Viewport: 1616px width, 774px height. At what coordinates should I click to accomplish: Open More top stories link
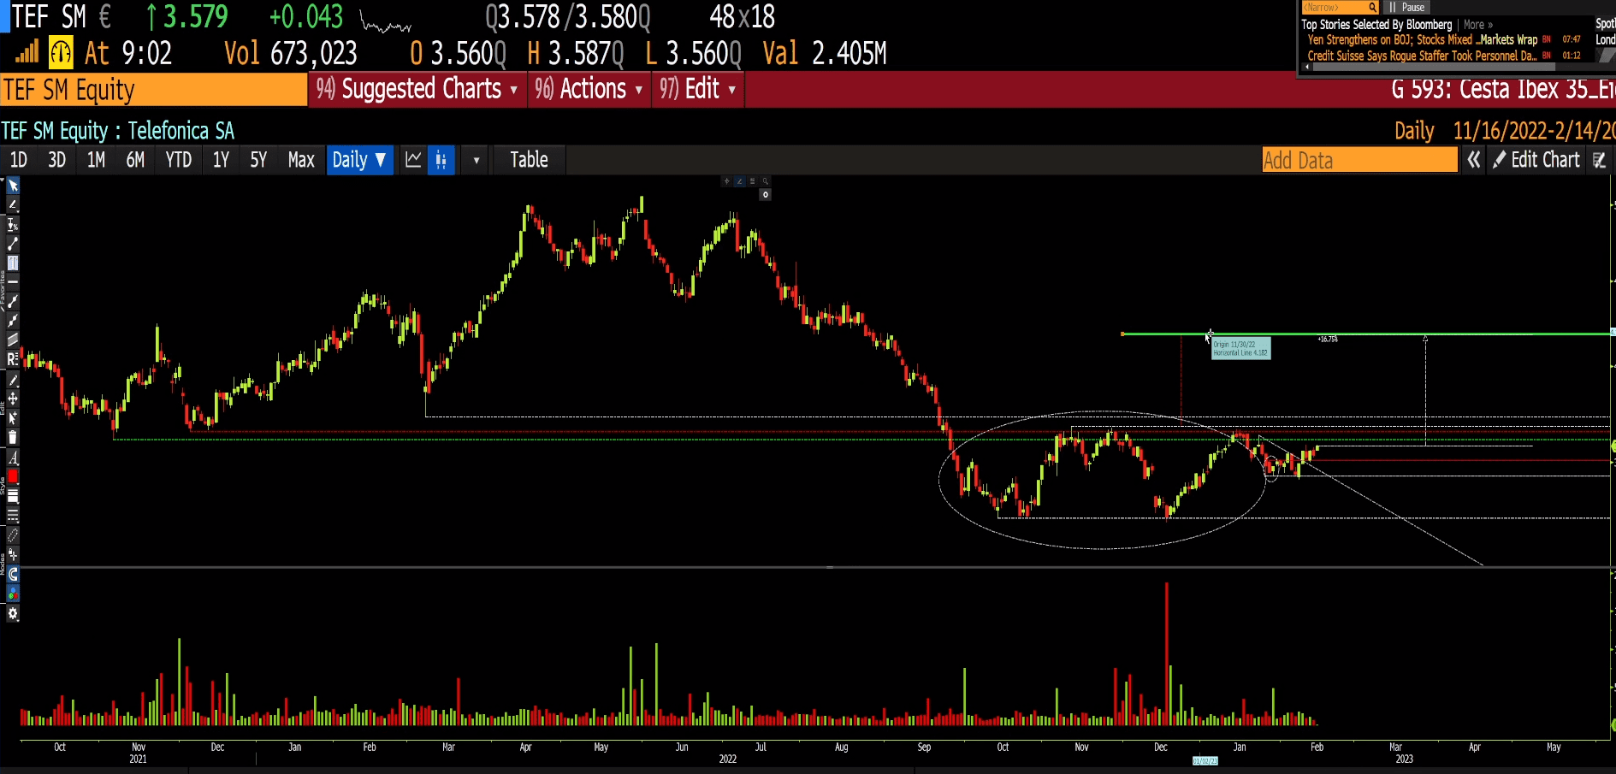(x=1477, y=25)
